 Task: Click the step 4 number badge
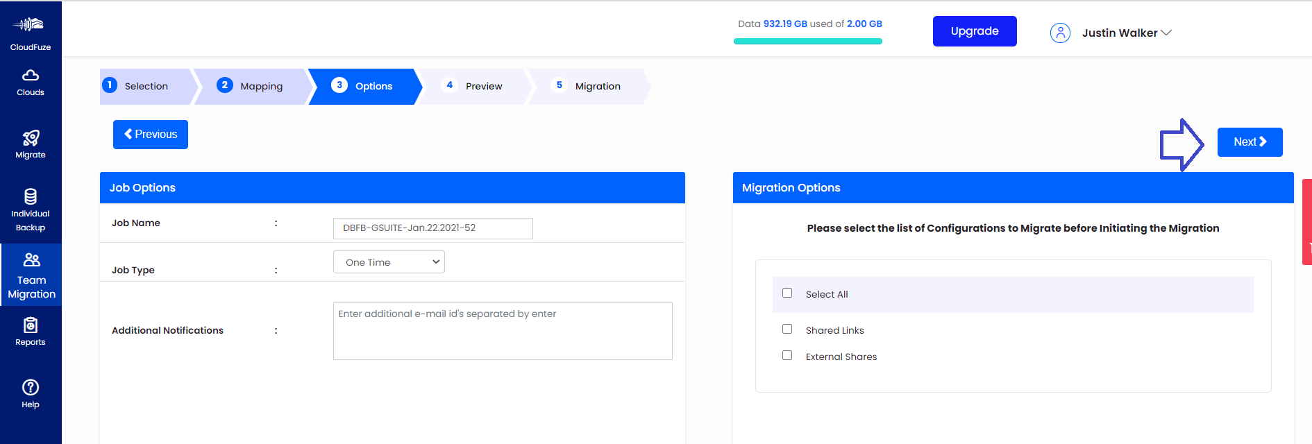pos(450,85)
